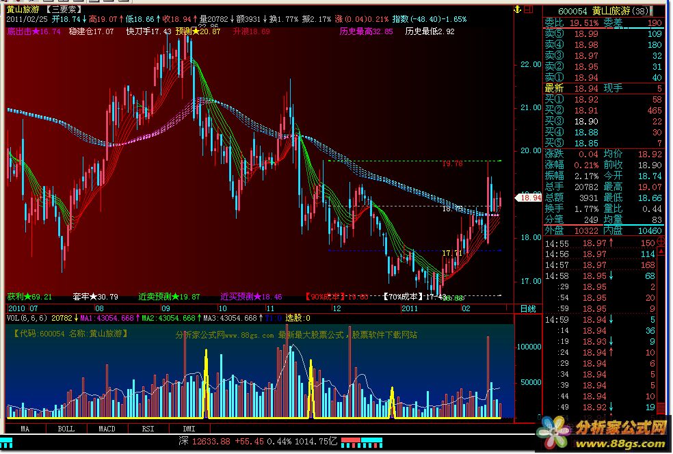Click the 卖① 18.94 sell order row

pyautogui.click(x=603, y=78)
